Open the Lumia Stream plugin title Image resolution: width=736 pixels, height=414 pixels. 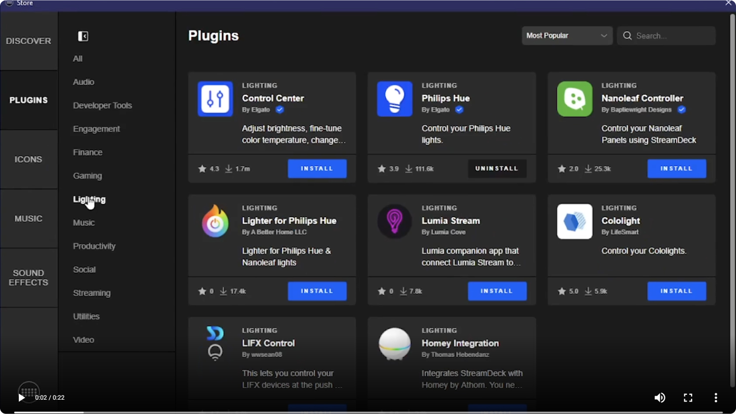tap(450, 221)
